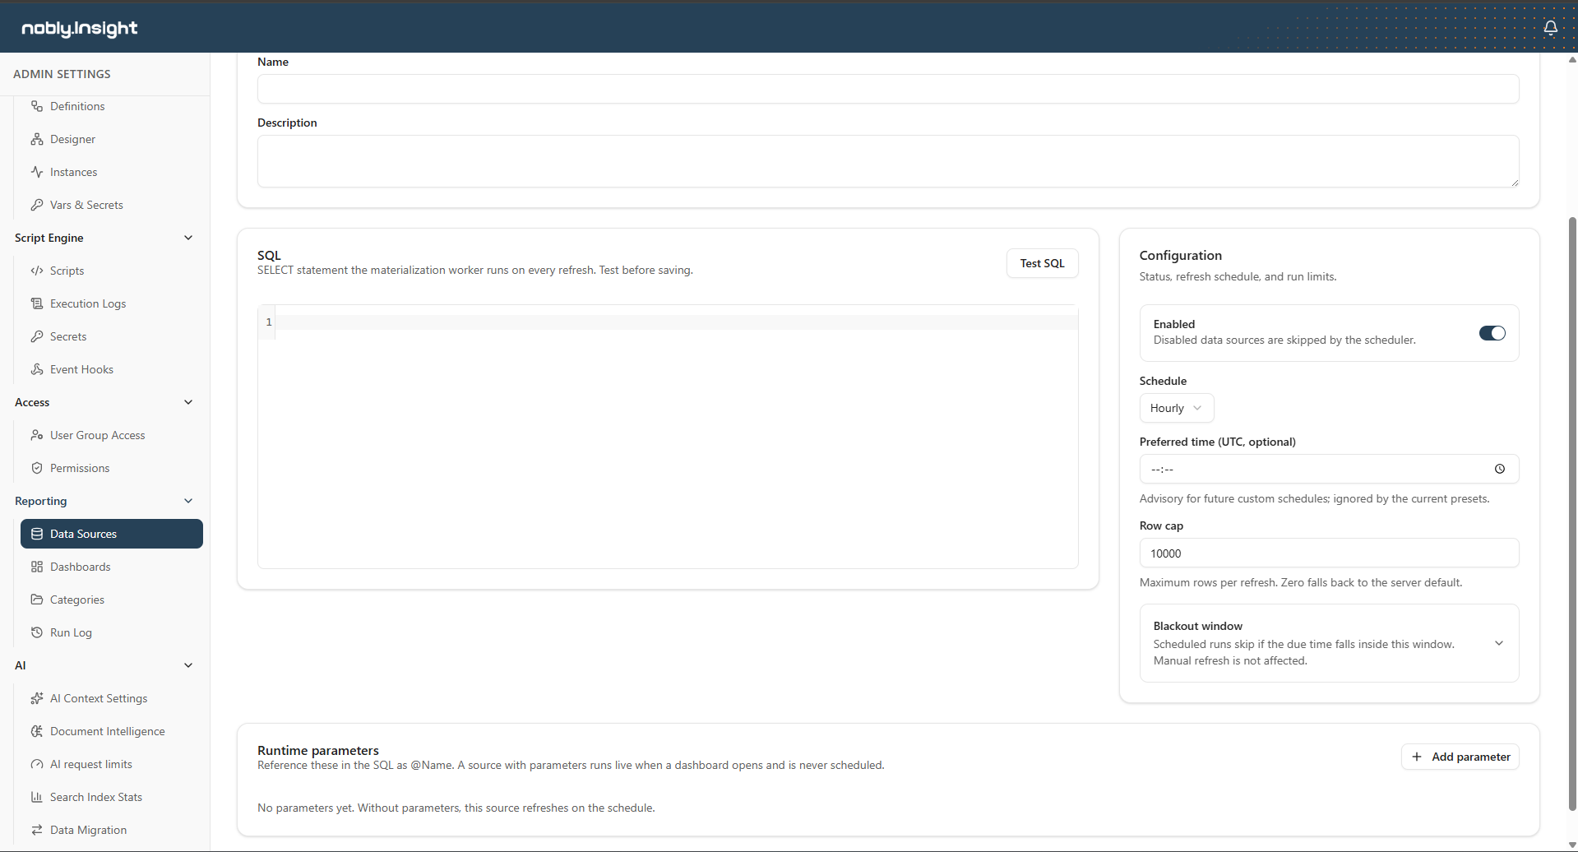Viewport: 1578px width, 852px height.
Task: Click the 'No parameters yet' message
Action: tap(456, 808)
